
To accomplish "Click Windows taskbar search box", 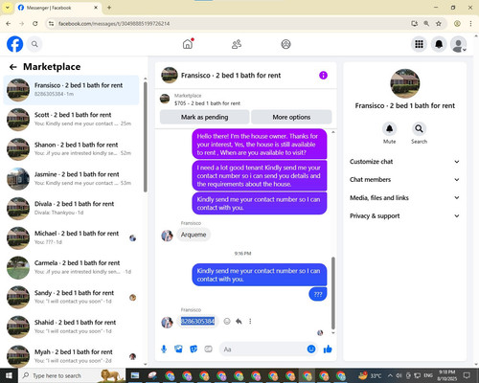I will point(72,375).
